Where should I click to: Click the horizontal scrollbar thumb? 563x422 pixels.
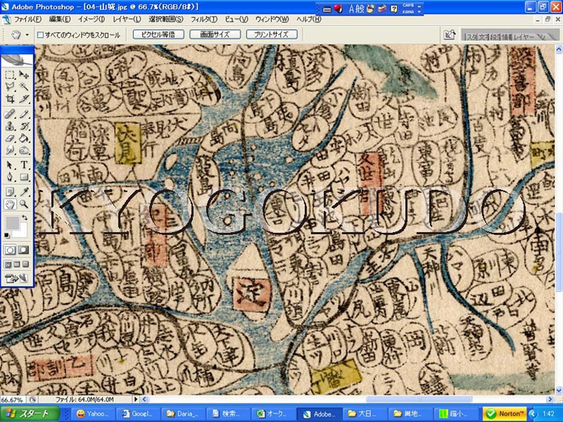418,399
